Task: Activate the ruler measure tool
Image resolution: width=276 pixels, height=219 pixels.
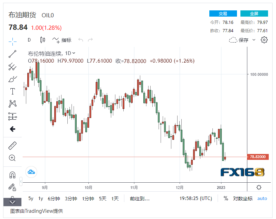Action: click(x=12, y=146)
